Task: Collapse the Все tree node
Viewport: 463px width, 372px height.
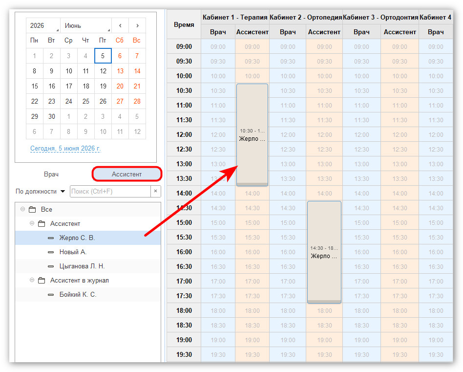Action: click(23, 209)
